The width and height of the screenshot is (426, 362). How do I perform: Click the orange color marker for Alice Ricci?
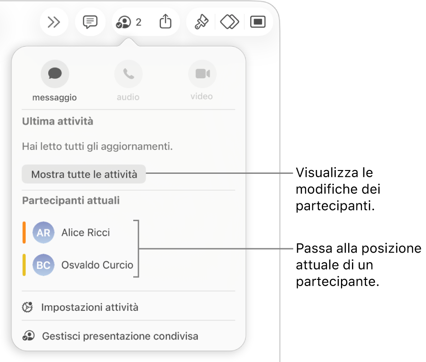tap(24, 233)
